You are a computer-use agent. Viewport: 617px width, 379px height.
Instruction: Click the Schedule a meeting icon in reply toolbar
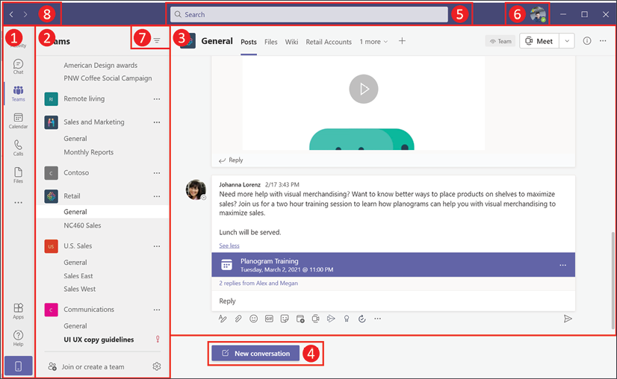tap(300, 319)
